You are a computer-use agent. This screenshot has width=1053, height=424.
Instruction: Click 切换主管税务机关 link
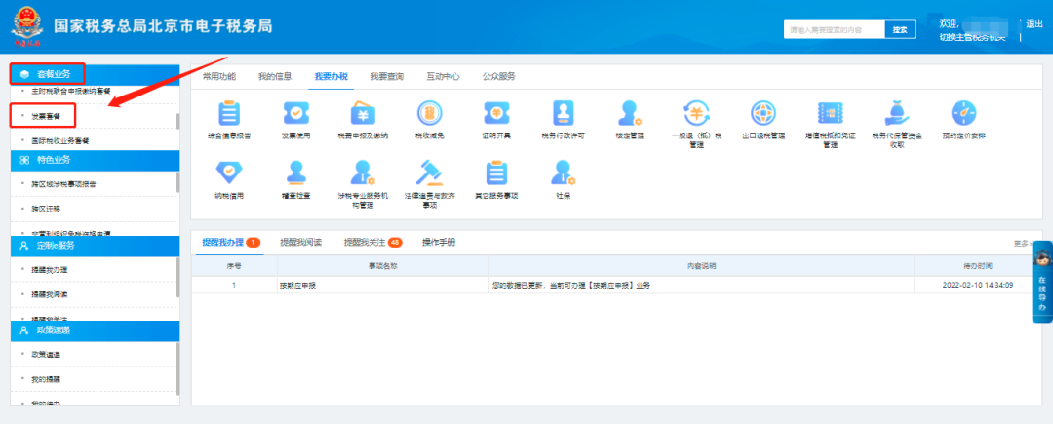pyautogui.click(x=972, y=36)
